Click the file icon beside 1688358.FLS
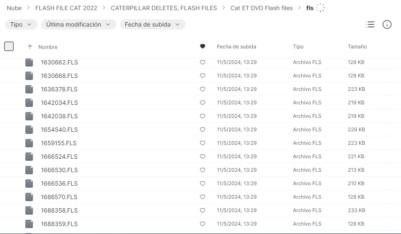Image resolution: width=401 pixels, height=234 pixels. (x=29, y=210)
